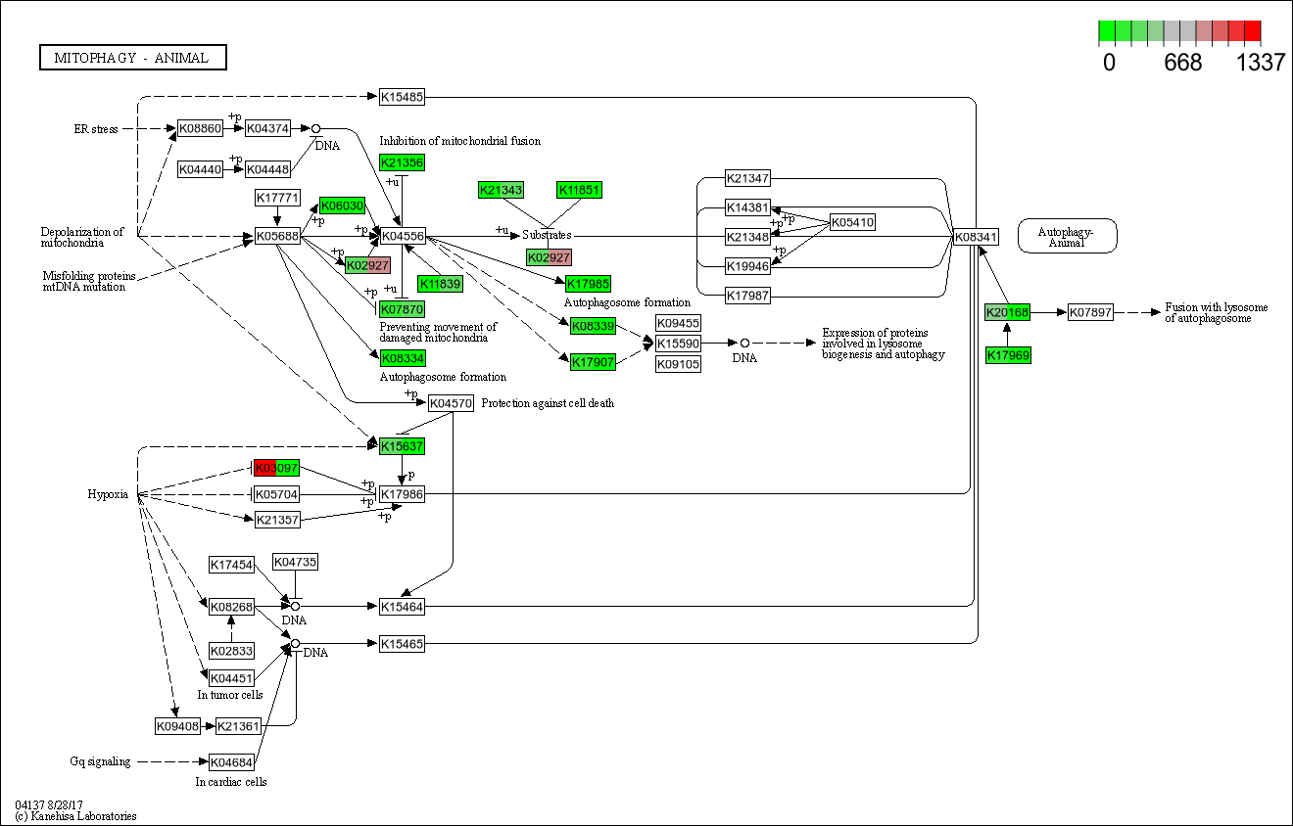Click the K15590 transcription factor box
Screen dimensions: 1293x826
tap(678, 344)
